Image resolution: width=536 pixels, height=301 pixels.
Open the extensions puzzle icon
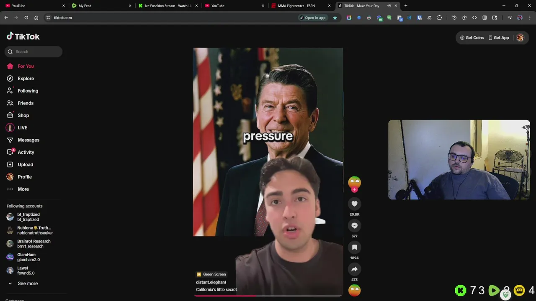click(x=439, y=18)
